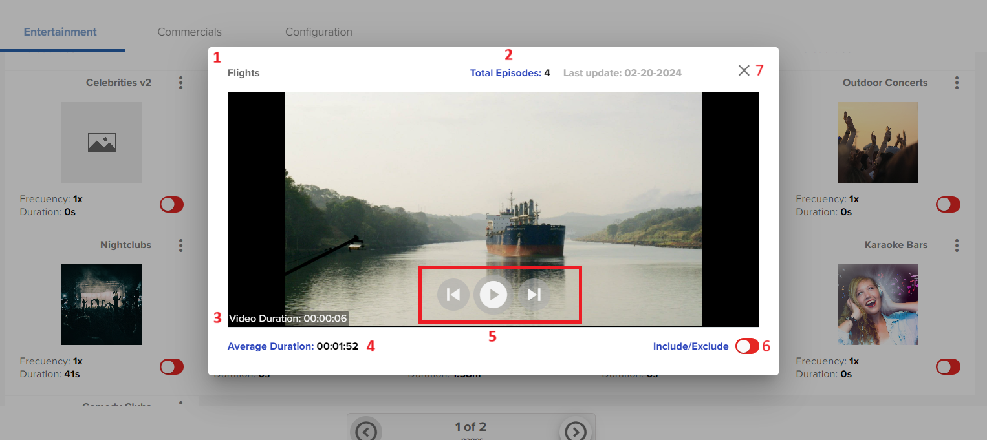The image size is (987, 440).
Task: Click the Video Duration: 00:00:06 overlay
Action: 288,319
